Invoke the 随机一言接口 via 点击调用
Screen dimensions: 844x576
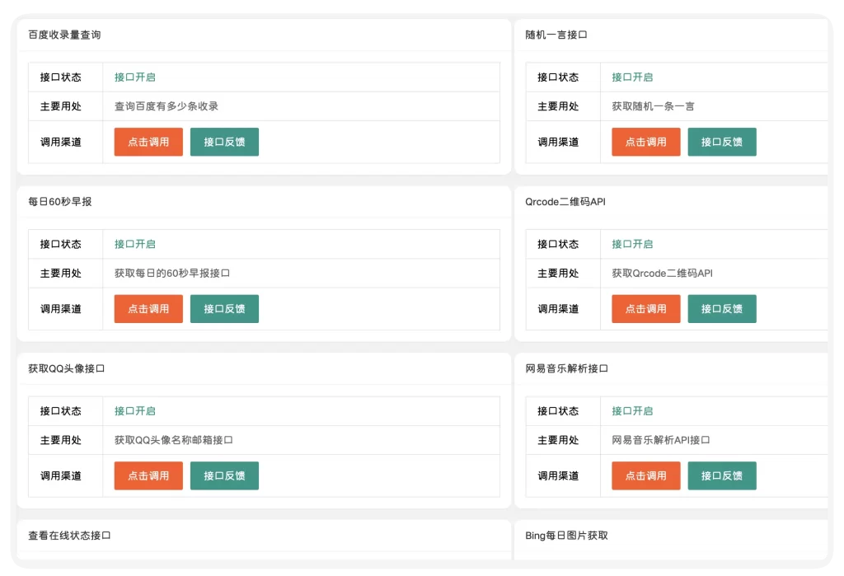point(645,142)
